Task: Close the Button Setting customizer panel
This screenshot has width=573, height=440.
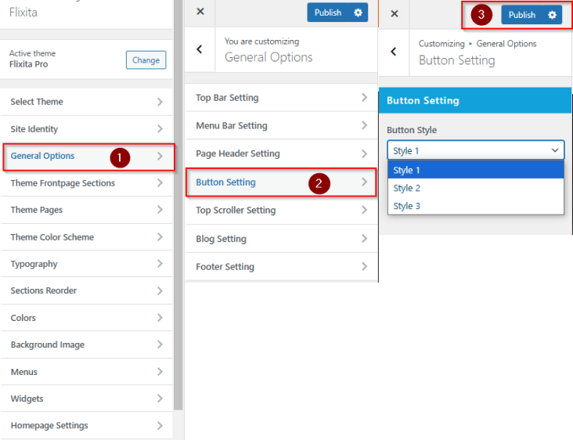Action: (x=395, y=14)
